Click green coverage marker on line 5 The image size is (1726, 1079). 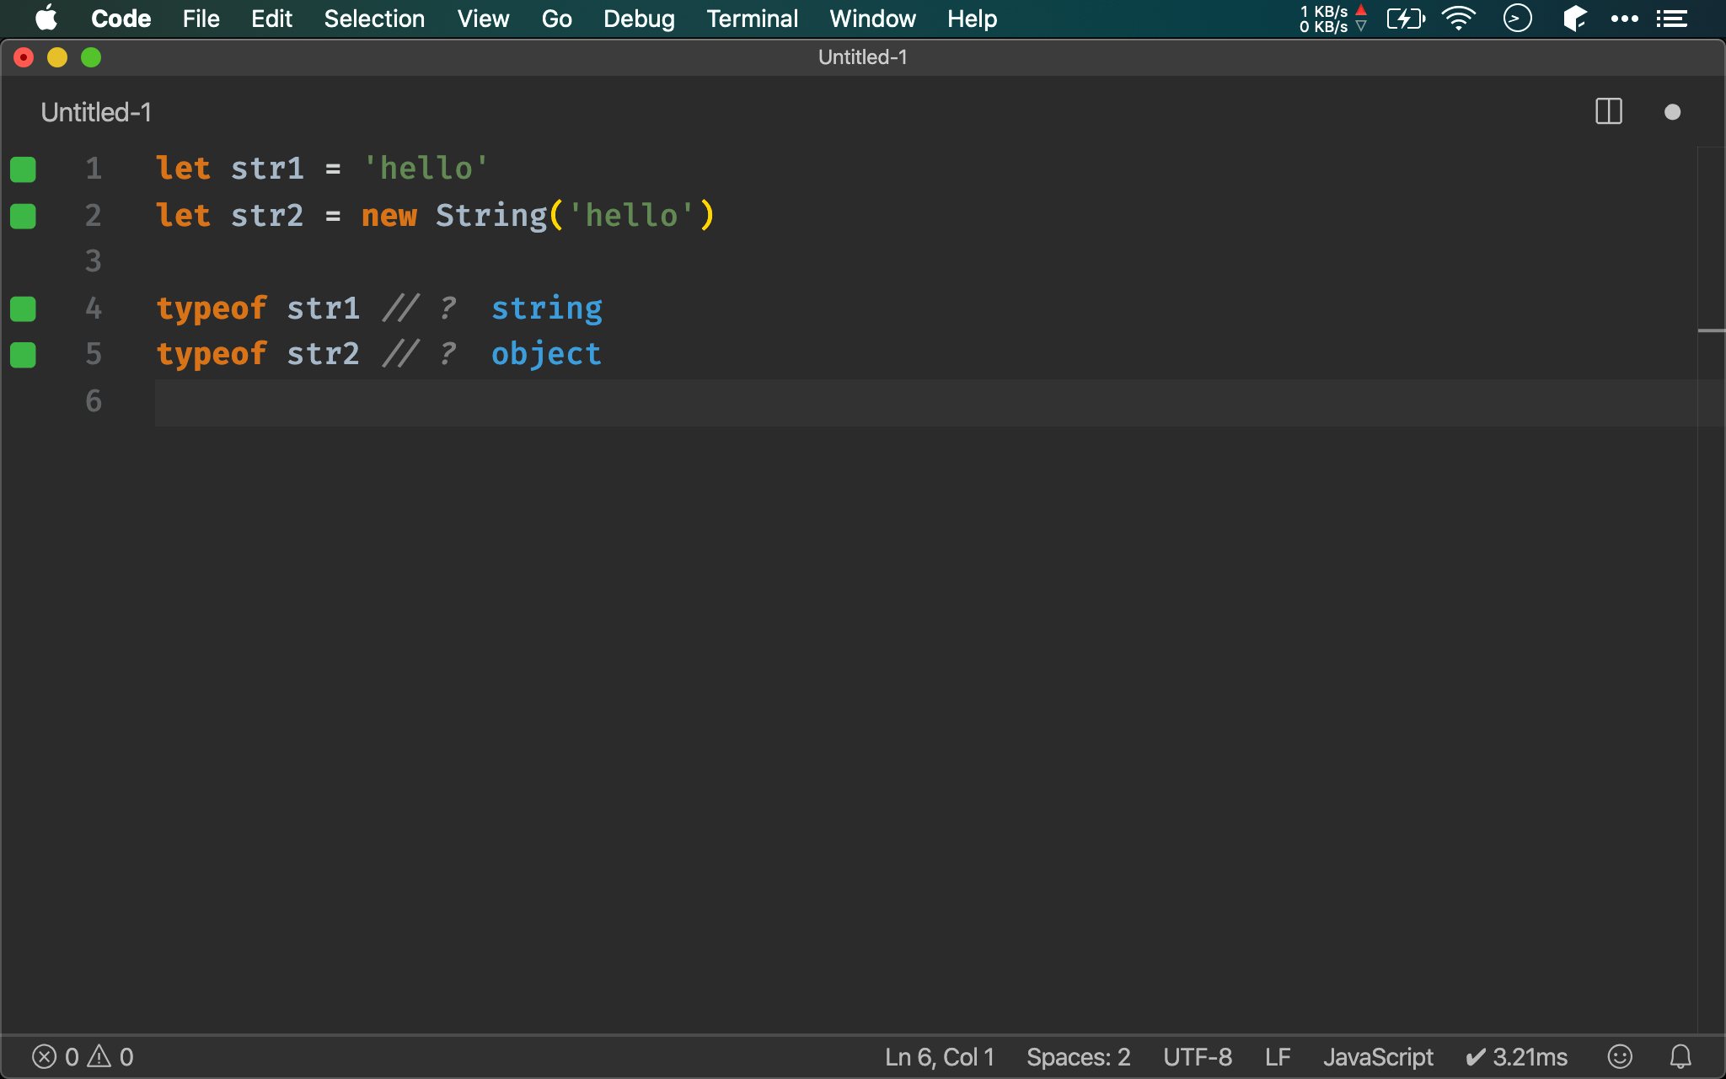click(23, 355)
